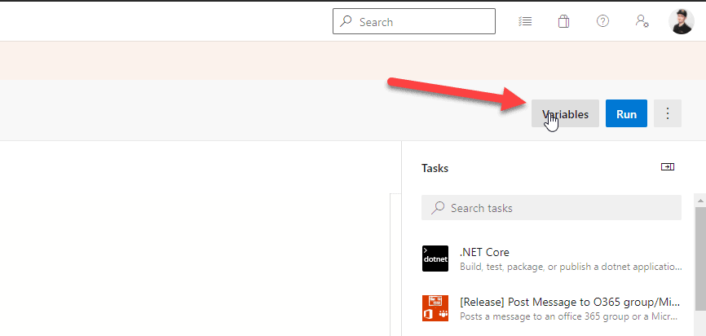This screenshot has height=336, width=706.
Task: Open the User settings icon
Action: (642, 22)
